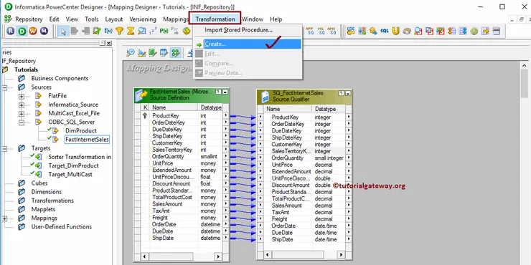Open the Repository menu
This screenshot has width=531, height=265.
tap(29, 19)
